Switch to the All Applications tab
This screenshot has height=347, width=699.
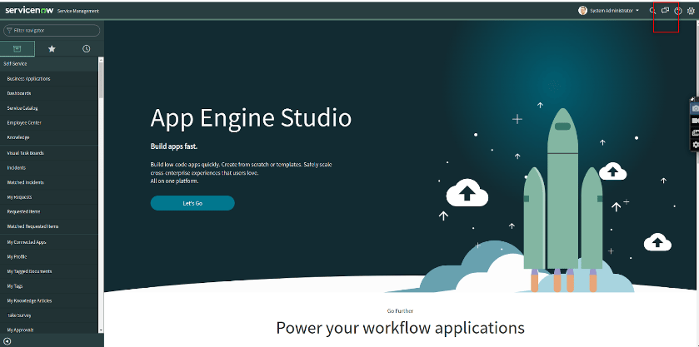pyautogui.click(x=17, y=48)
